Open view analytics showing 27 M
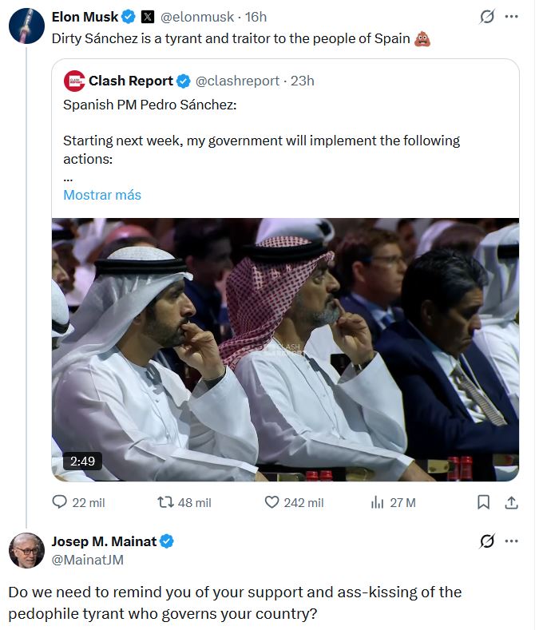The width and height of the screenshot is (539, 630). pos(378,502)
